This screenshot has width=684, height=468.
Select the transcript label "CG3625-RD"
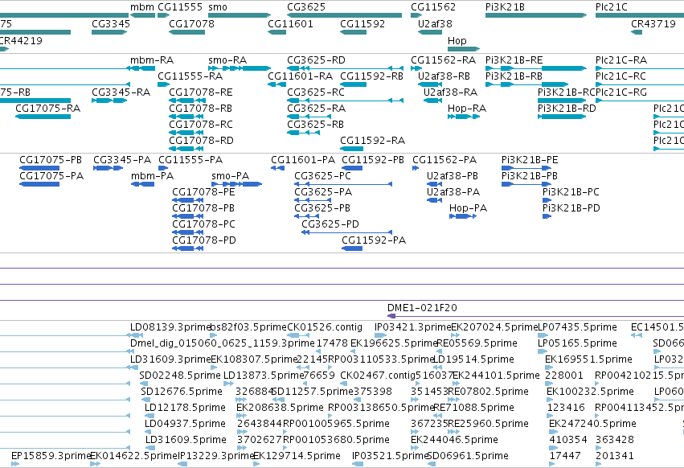pos(316,60)
